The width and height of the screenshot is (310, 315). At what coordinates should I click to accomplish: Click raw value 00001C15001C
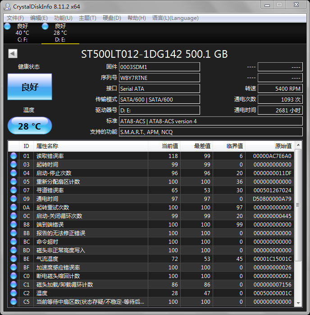pyautogui.click(x=272, y=259)
